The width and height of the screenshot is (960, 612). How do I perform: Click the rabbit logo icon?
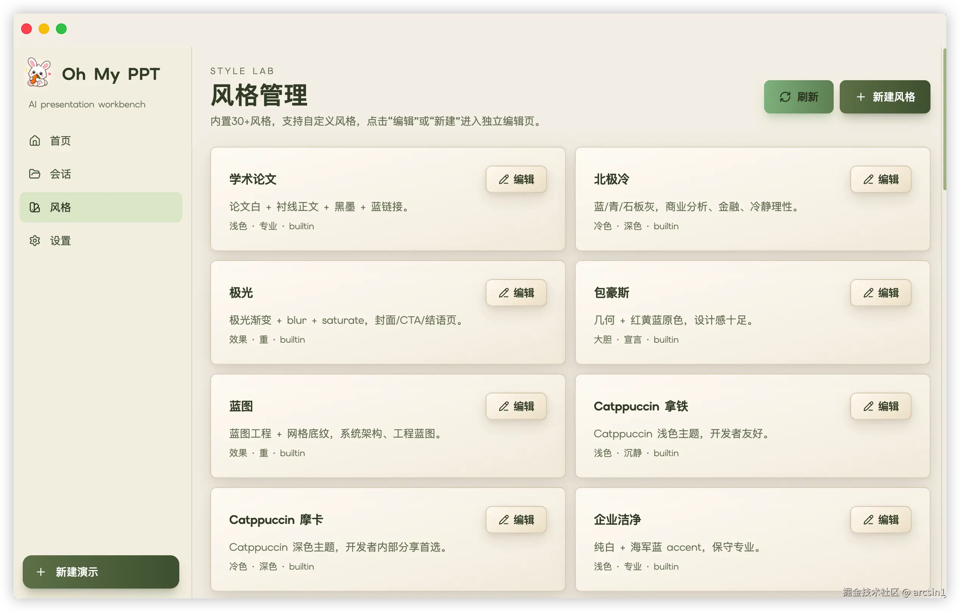pyautogui.click(x=39, y=73)
